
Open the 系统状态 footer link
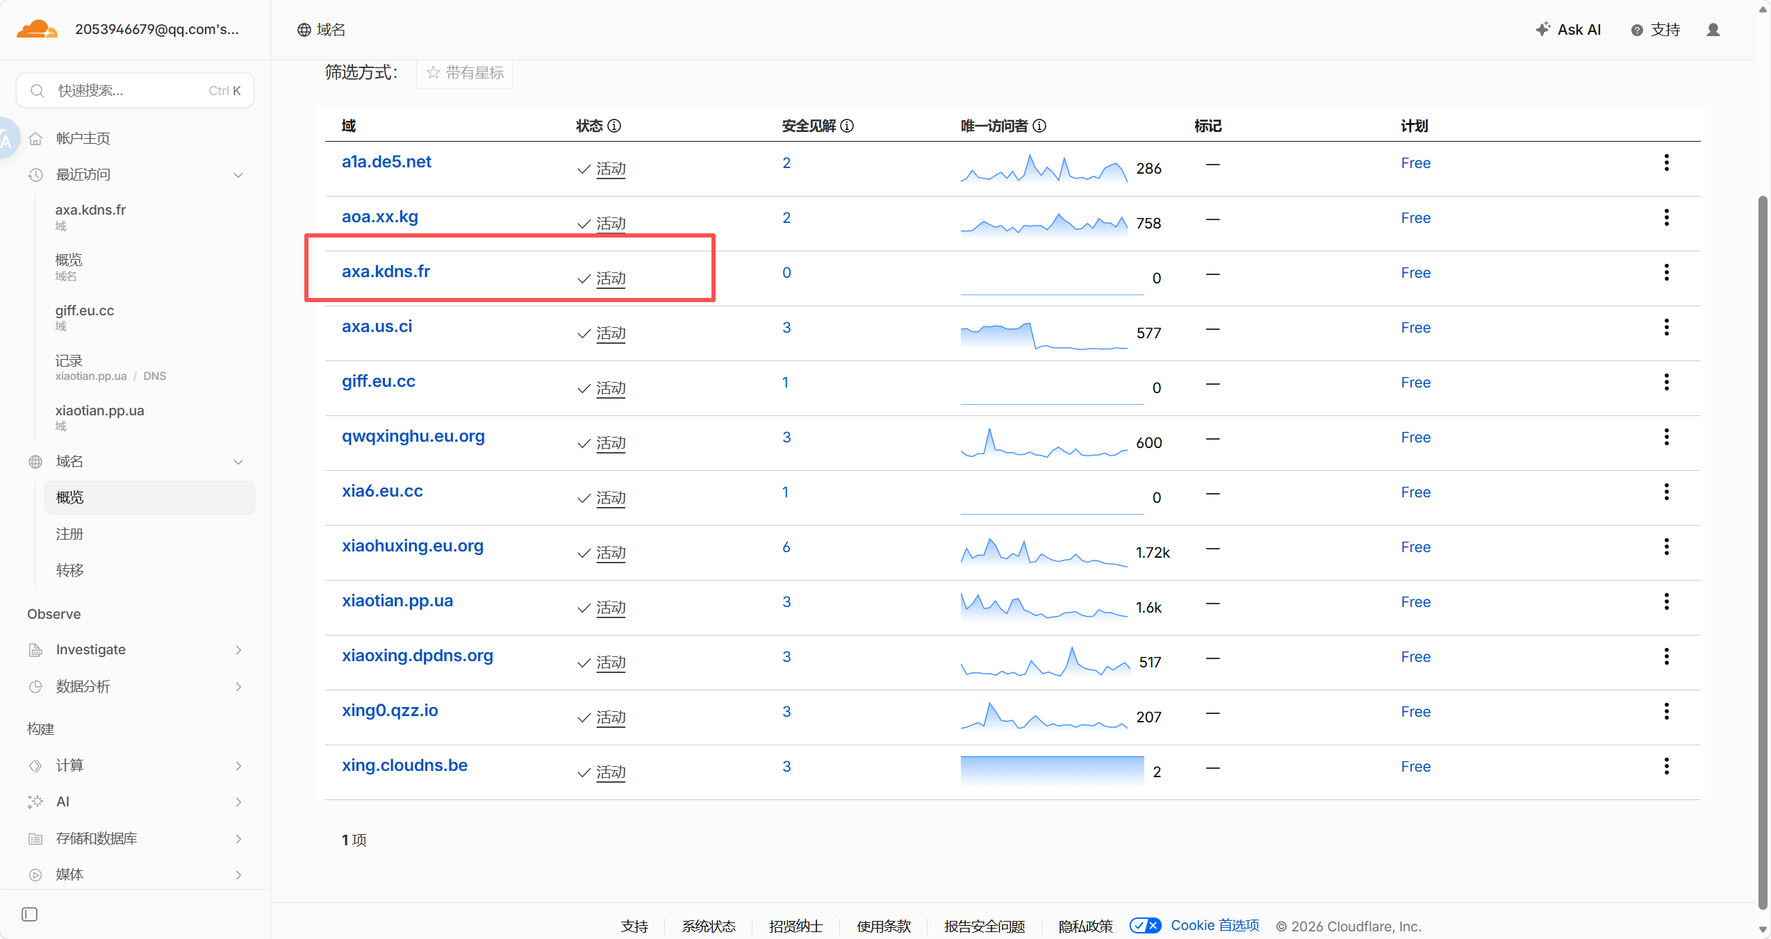(x=708, y=926)
